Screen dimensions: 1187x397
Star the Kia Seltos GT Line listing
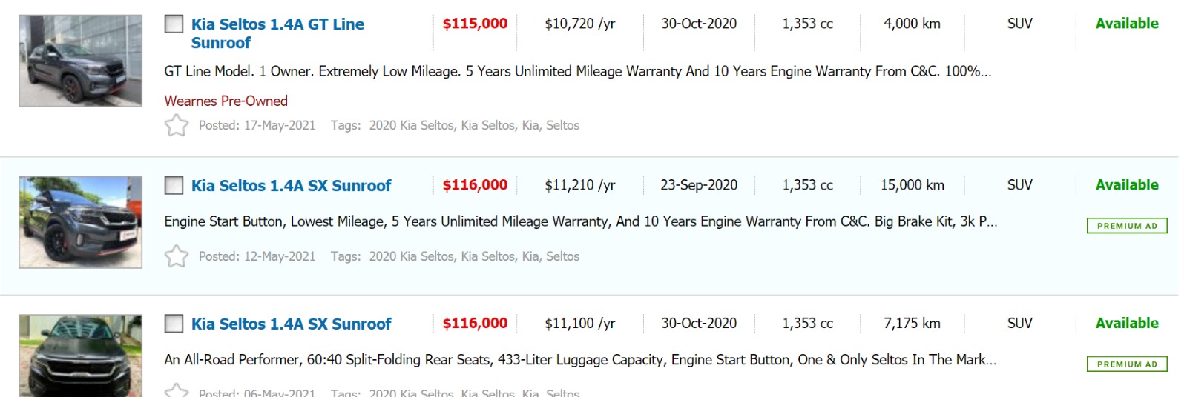[x=177, y=125]
